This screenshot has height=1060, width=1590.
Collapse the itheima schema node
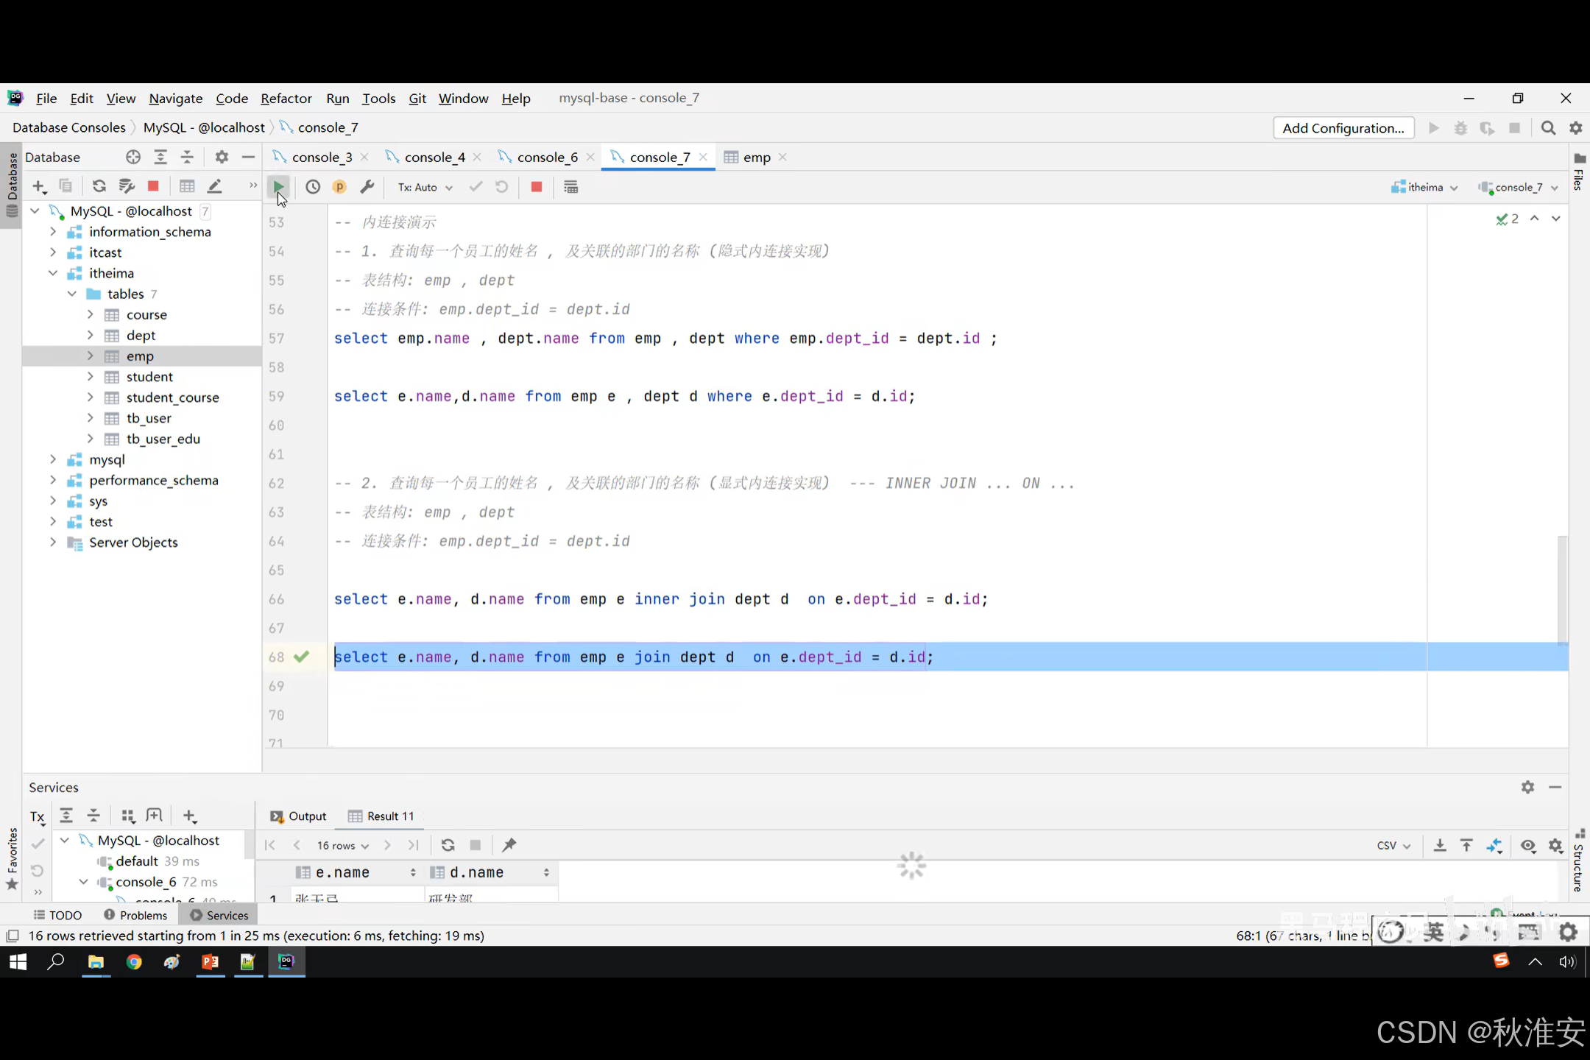click(x=53, y=273)
